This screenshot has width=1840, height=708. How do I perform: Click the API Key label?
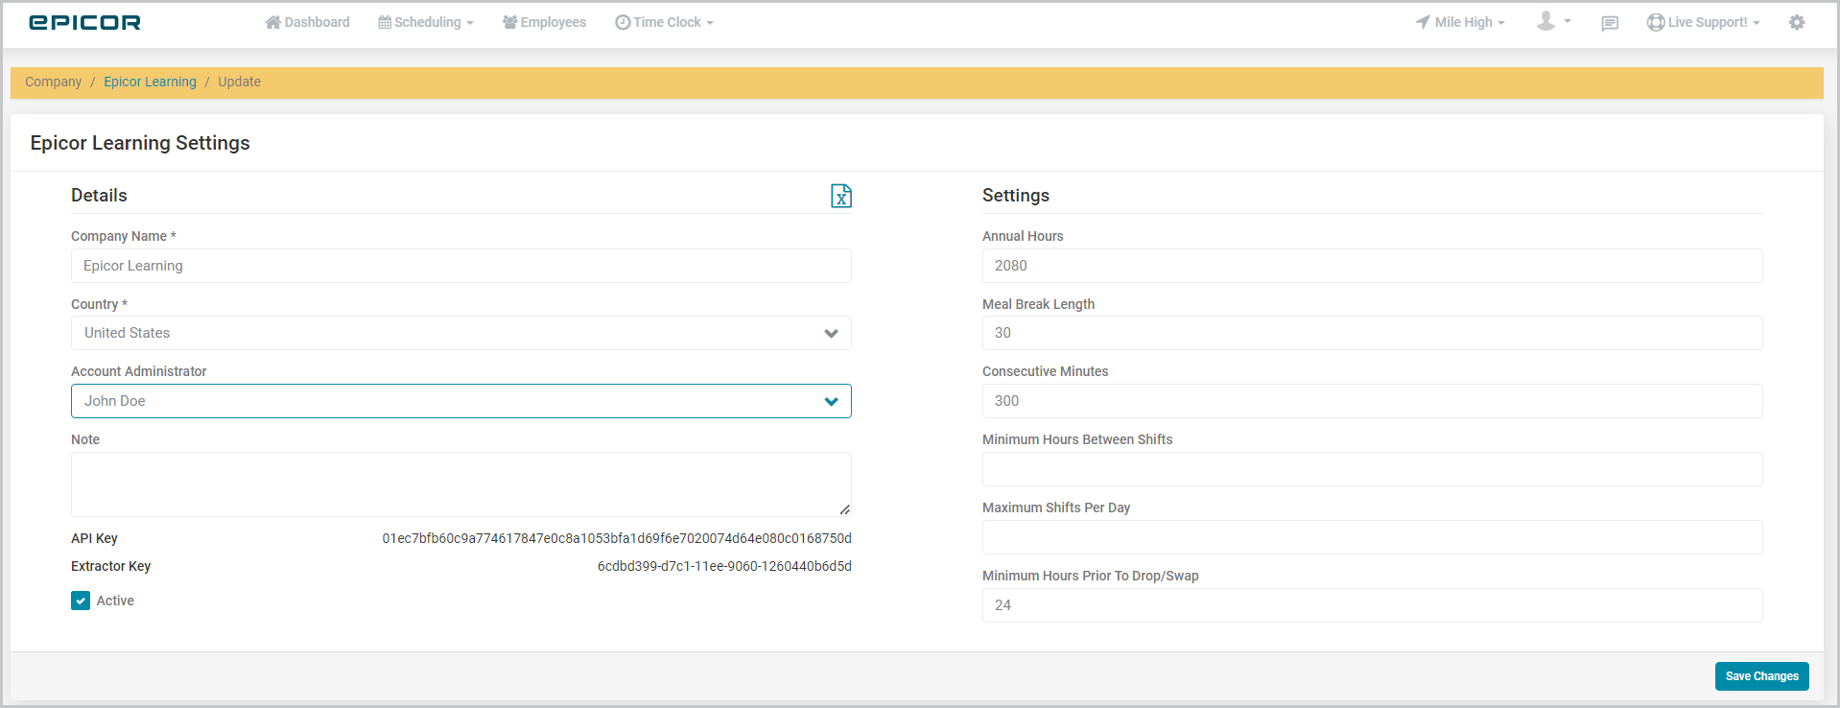tap(94, 538)
